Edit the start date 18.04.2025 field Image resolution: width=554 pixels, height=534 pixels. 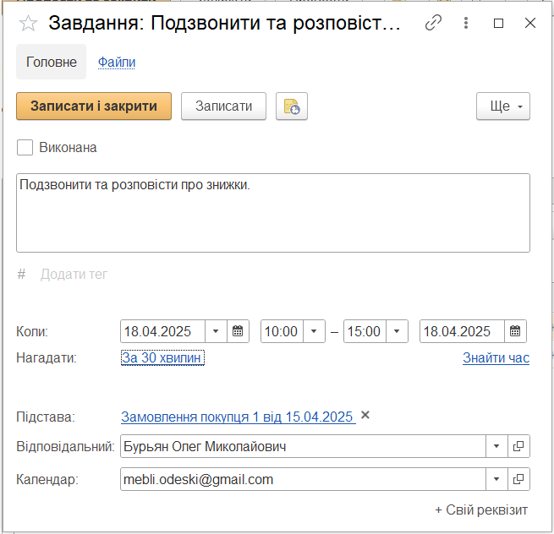coord(162,331)
